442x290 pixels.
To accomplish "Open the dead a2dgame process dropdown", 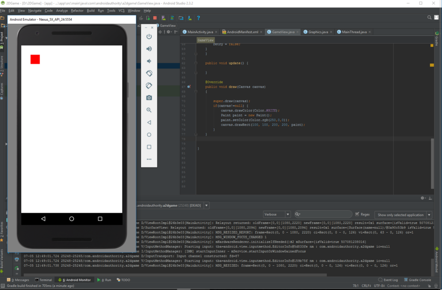I will point(206,205).
